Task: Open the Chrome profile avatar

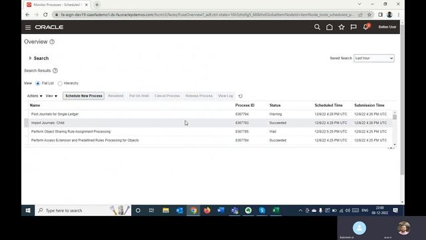Action: click(x=389, y=15)
